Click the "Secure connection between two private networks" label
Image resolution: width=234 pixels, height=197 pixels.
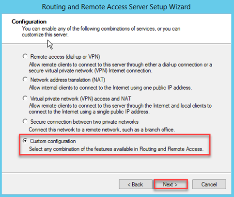tap(84, 122)
